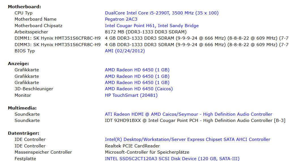Image resolution: width=289 pixels, height=161 pixels.
Task: Select the Datenträger: section heading
Action: tap(23, 133)
